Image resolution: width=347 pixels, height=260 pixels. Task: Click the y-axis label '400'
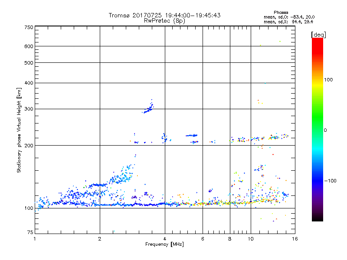click(x=29, y=83)
